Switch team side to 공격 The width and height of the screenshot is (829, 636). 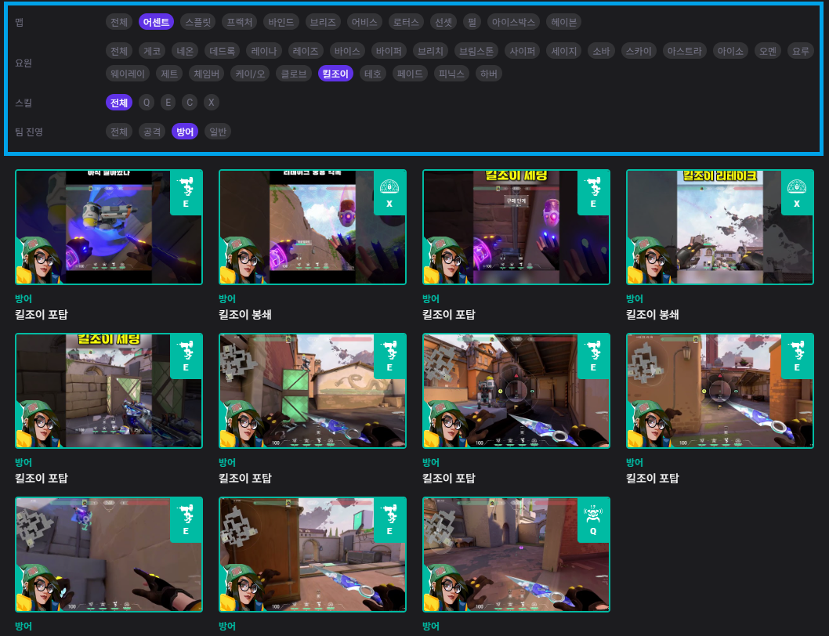[152, 131]
